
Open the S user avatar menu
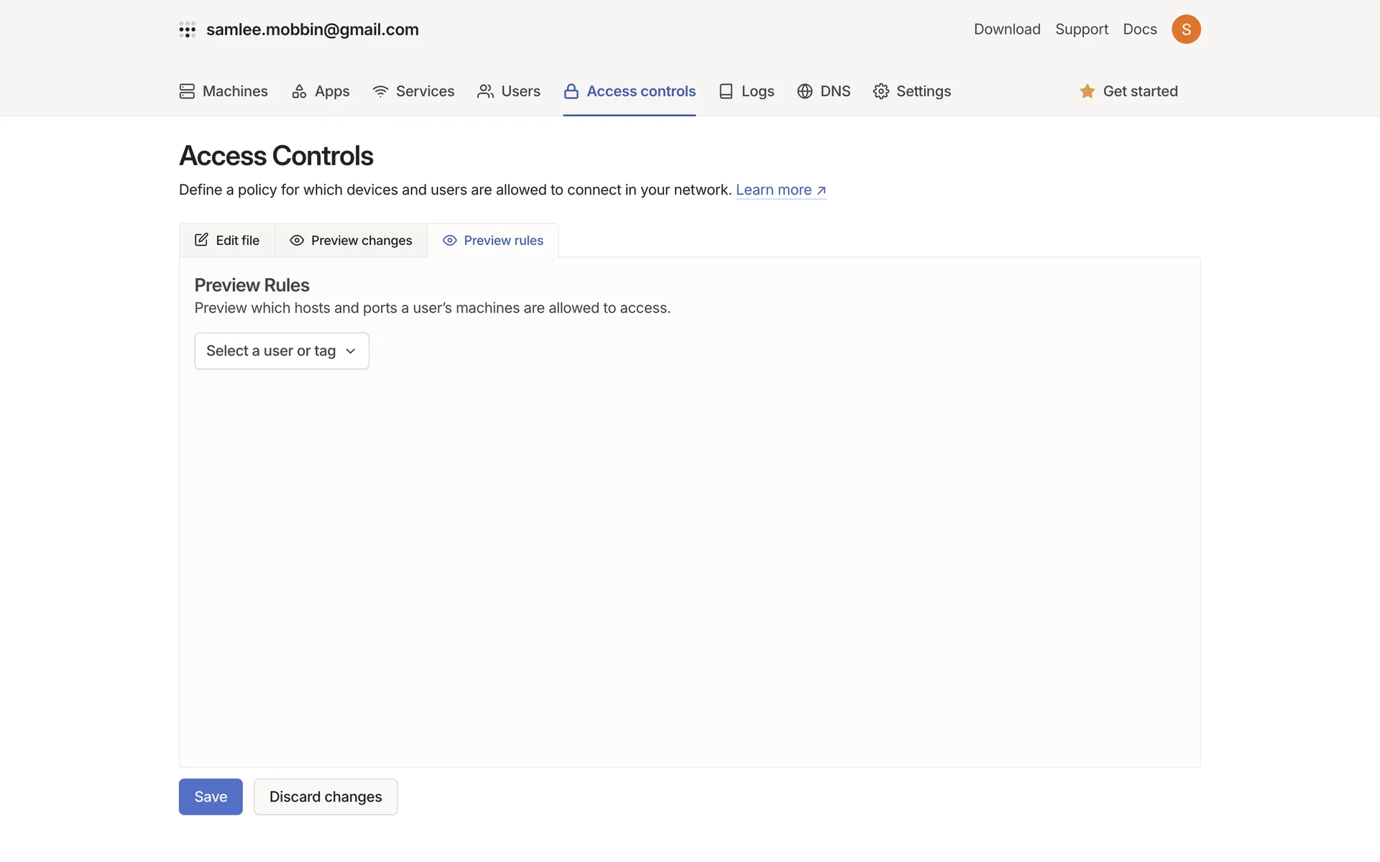[1185, 29]
